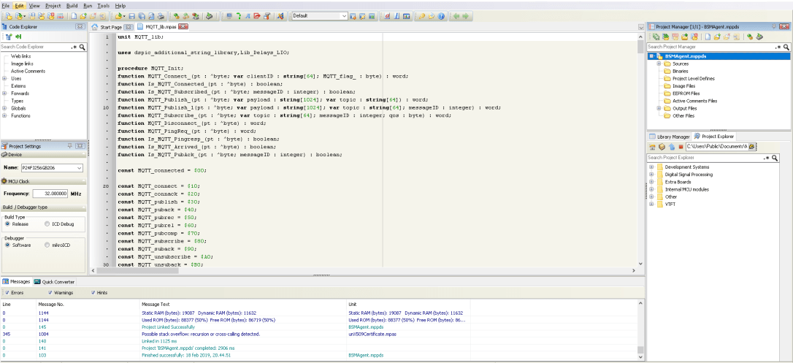Click the Save floppy-disk icon in the toolbar

point(132,16)
